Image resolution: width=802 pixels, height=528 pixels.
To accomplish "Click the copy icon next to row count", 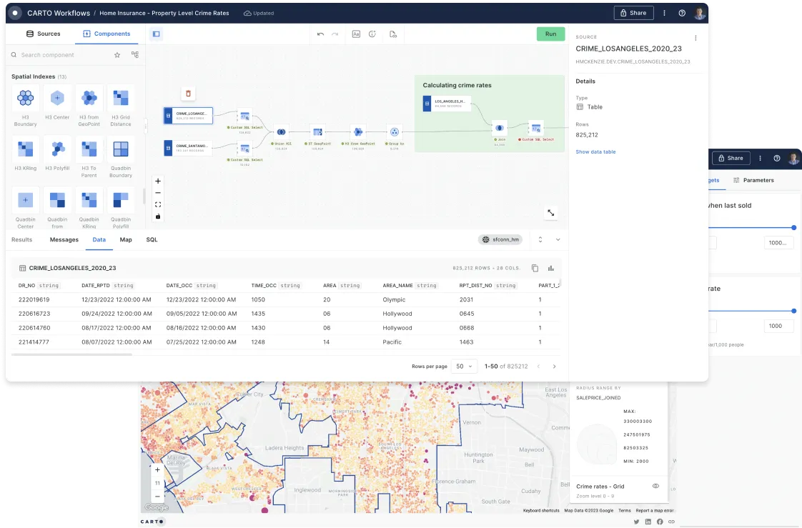I will [x=535, y=268].
